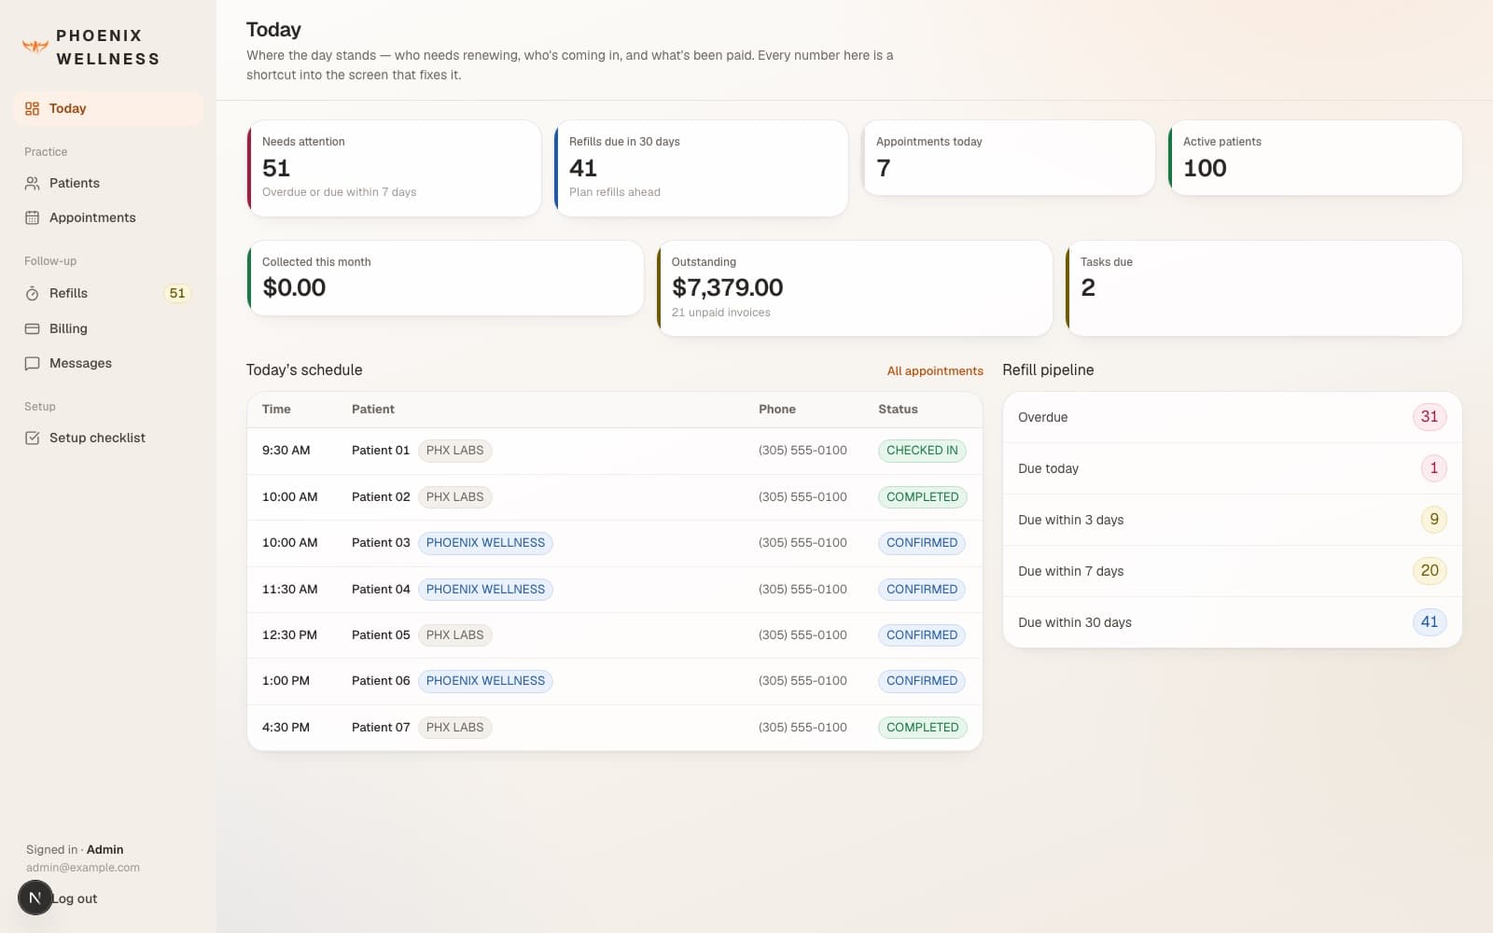Click the PHX LABS tag for Patient 05
Image resolution: width=1493 pixels, height=933 pixels.
[454, 635]
